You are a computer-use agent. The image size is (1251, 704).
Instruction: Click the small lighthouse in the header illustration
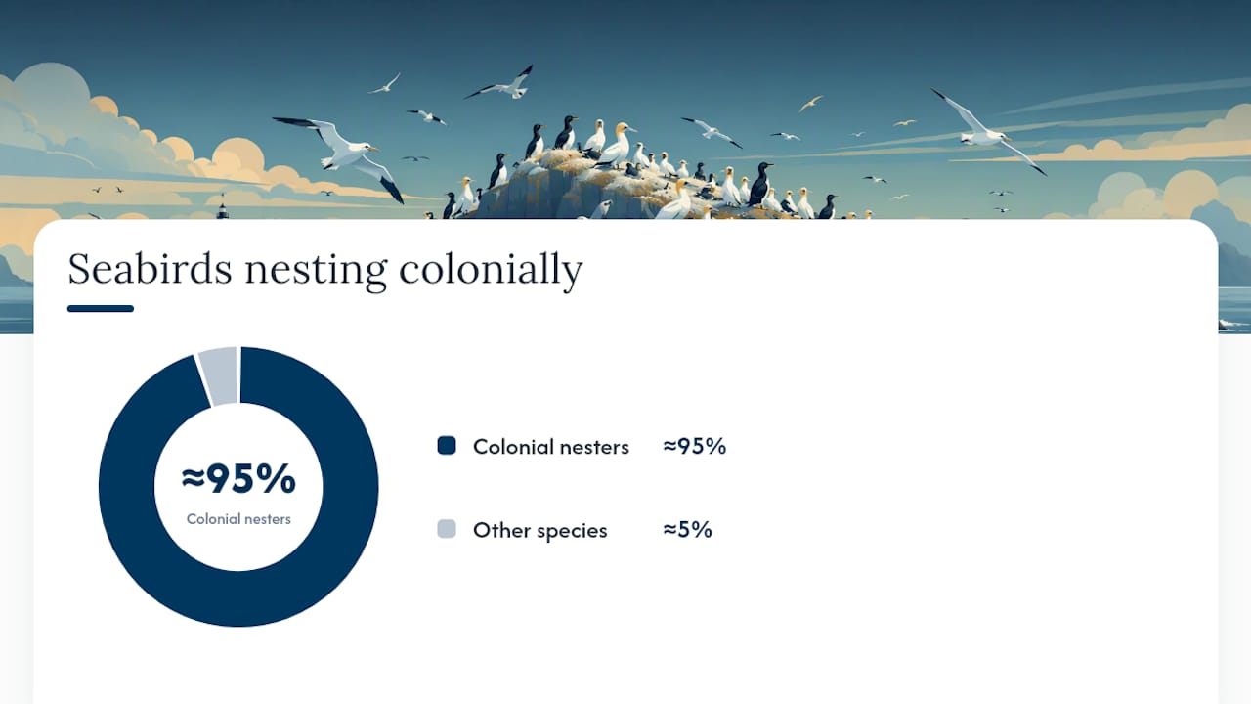(223, 206)
